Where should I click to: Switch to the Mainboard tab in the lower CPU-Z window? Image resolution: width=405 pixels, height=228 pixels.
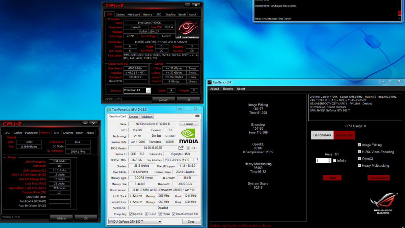(x=31, y=133)
